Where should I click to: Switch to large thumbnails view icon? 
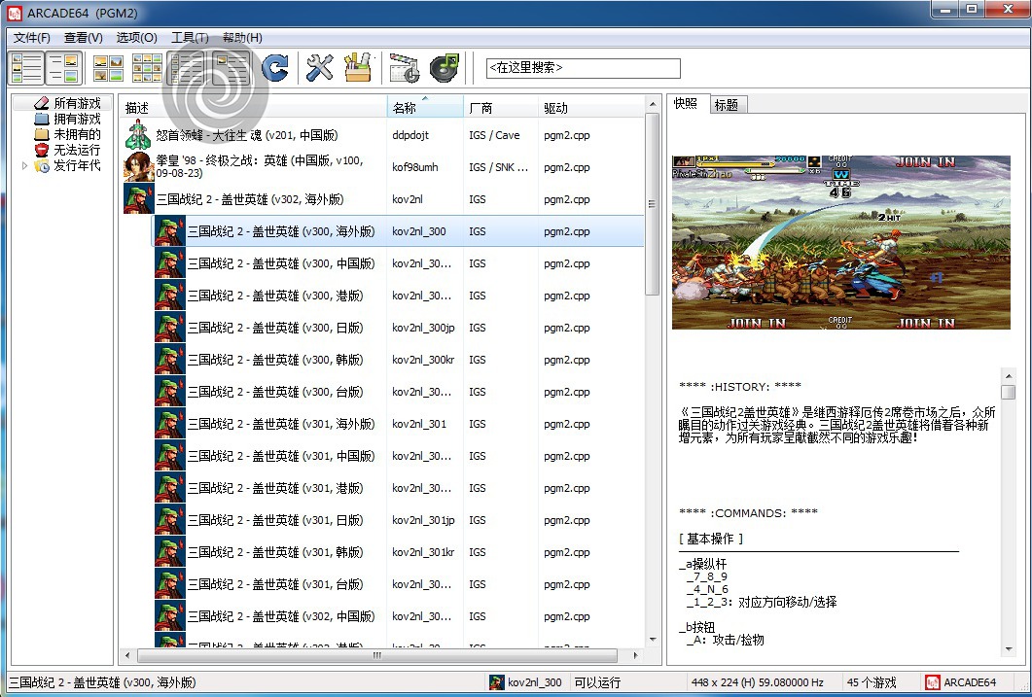point(107,68)
